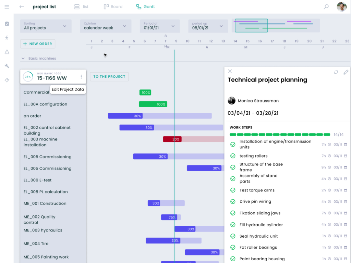Open search using the magnifier icon
Viewport: 351px width, 263px height.
click(326, 7)
